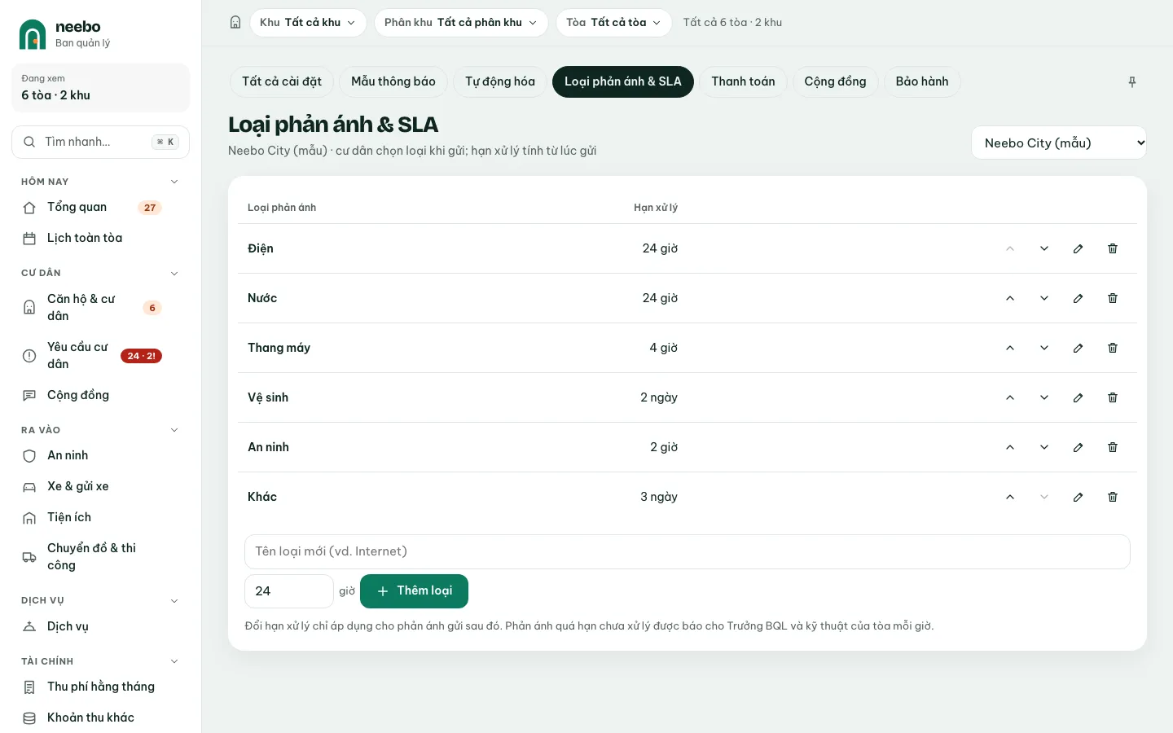Switch to the Tự động hóa tab

coord(500,81)
